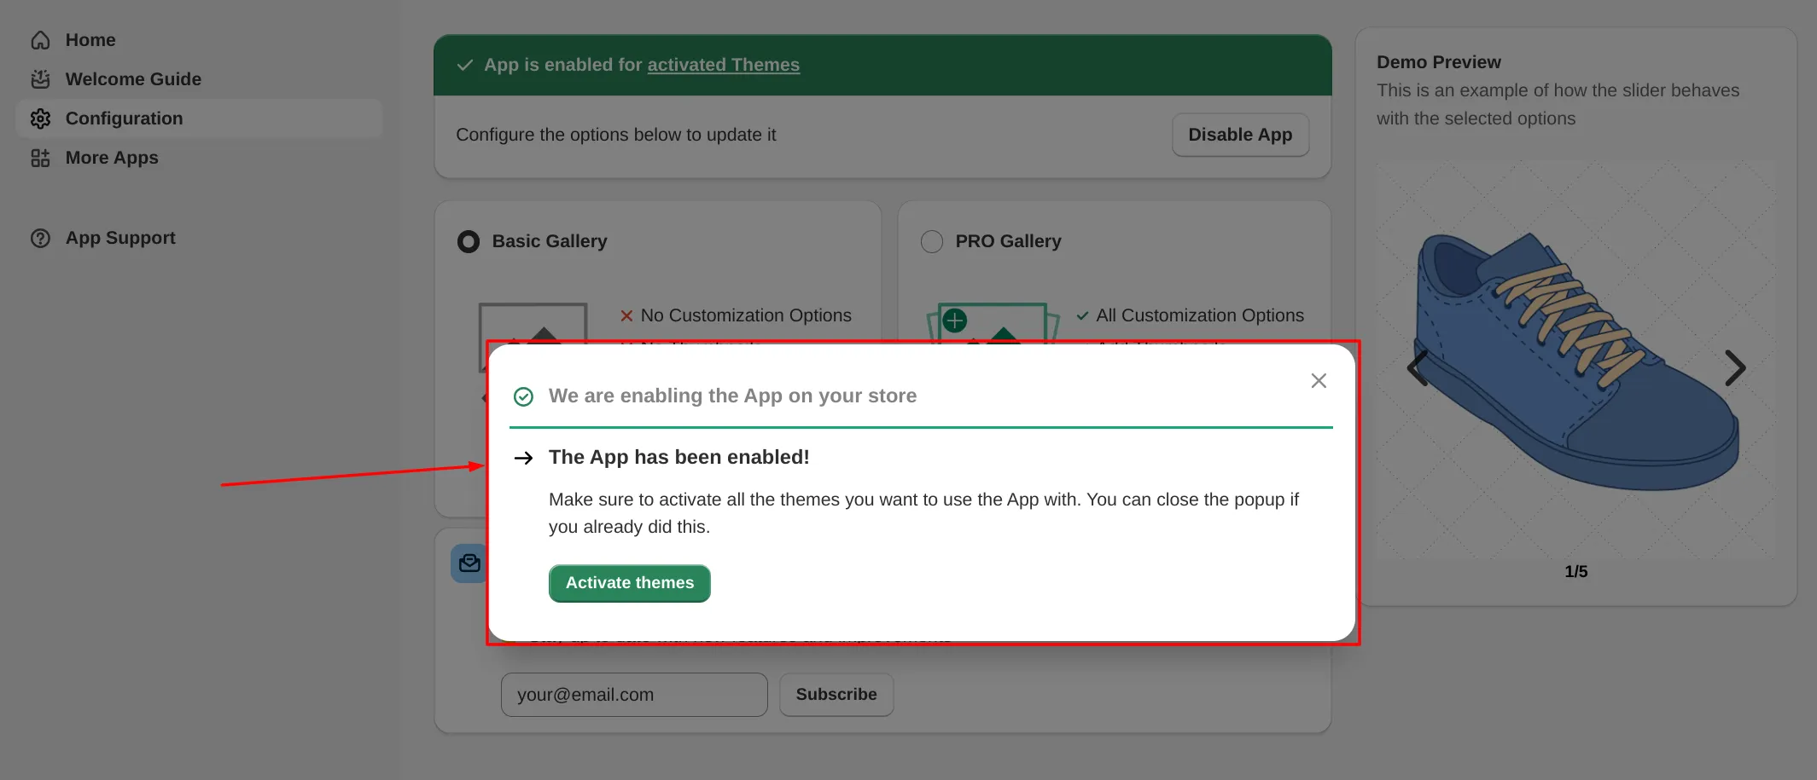Click the Welcome Guide icon

(40, 79)
